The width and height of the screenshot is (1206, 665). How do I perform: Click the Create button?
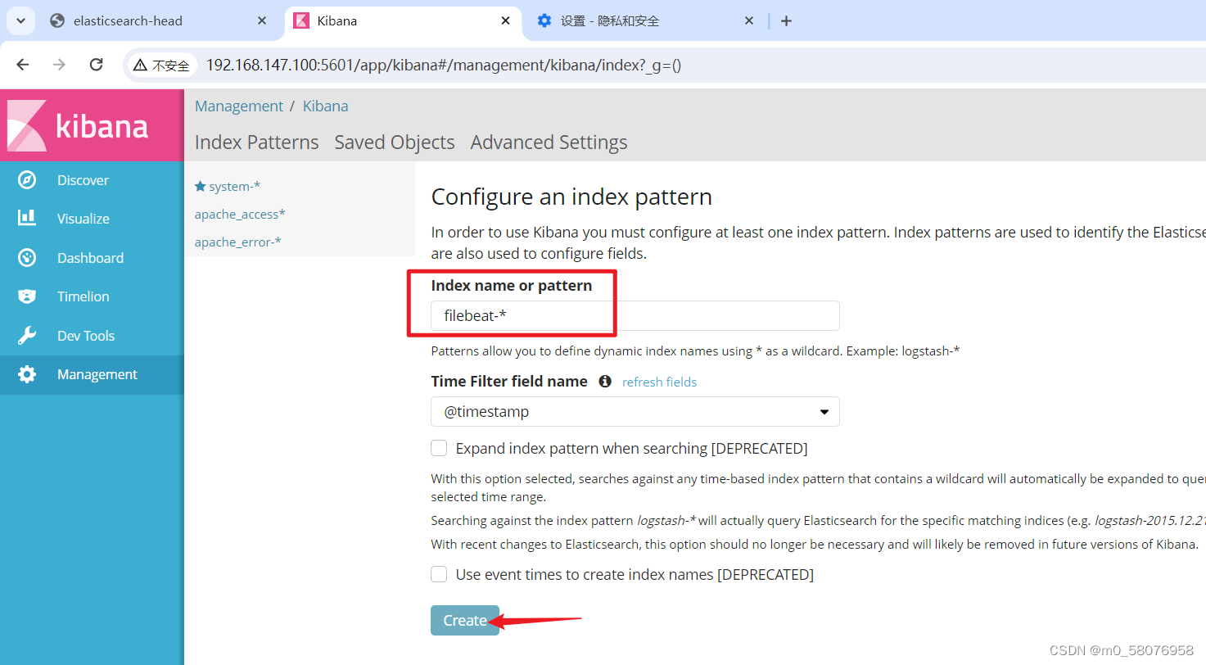(465, 621)
